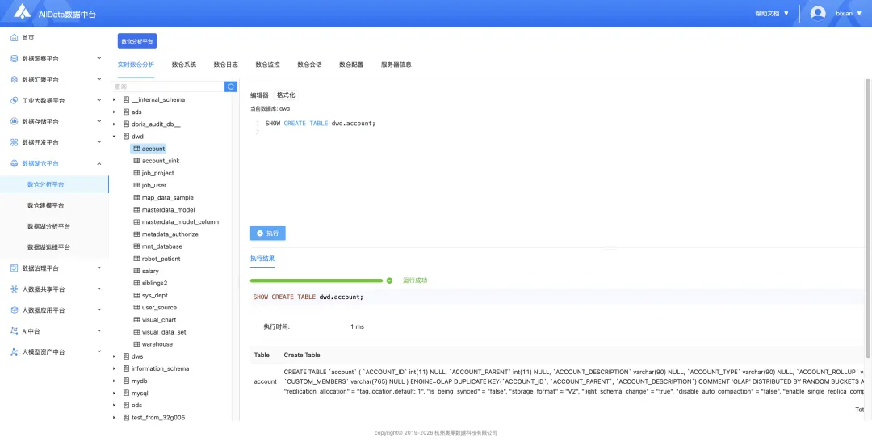The image size is (872, 442).
Task: Collapse the dwd database node
Action: coord(114,137)
